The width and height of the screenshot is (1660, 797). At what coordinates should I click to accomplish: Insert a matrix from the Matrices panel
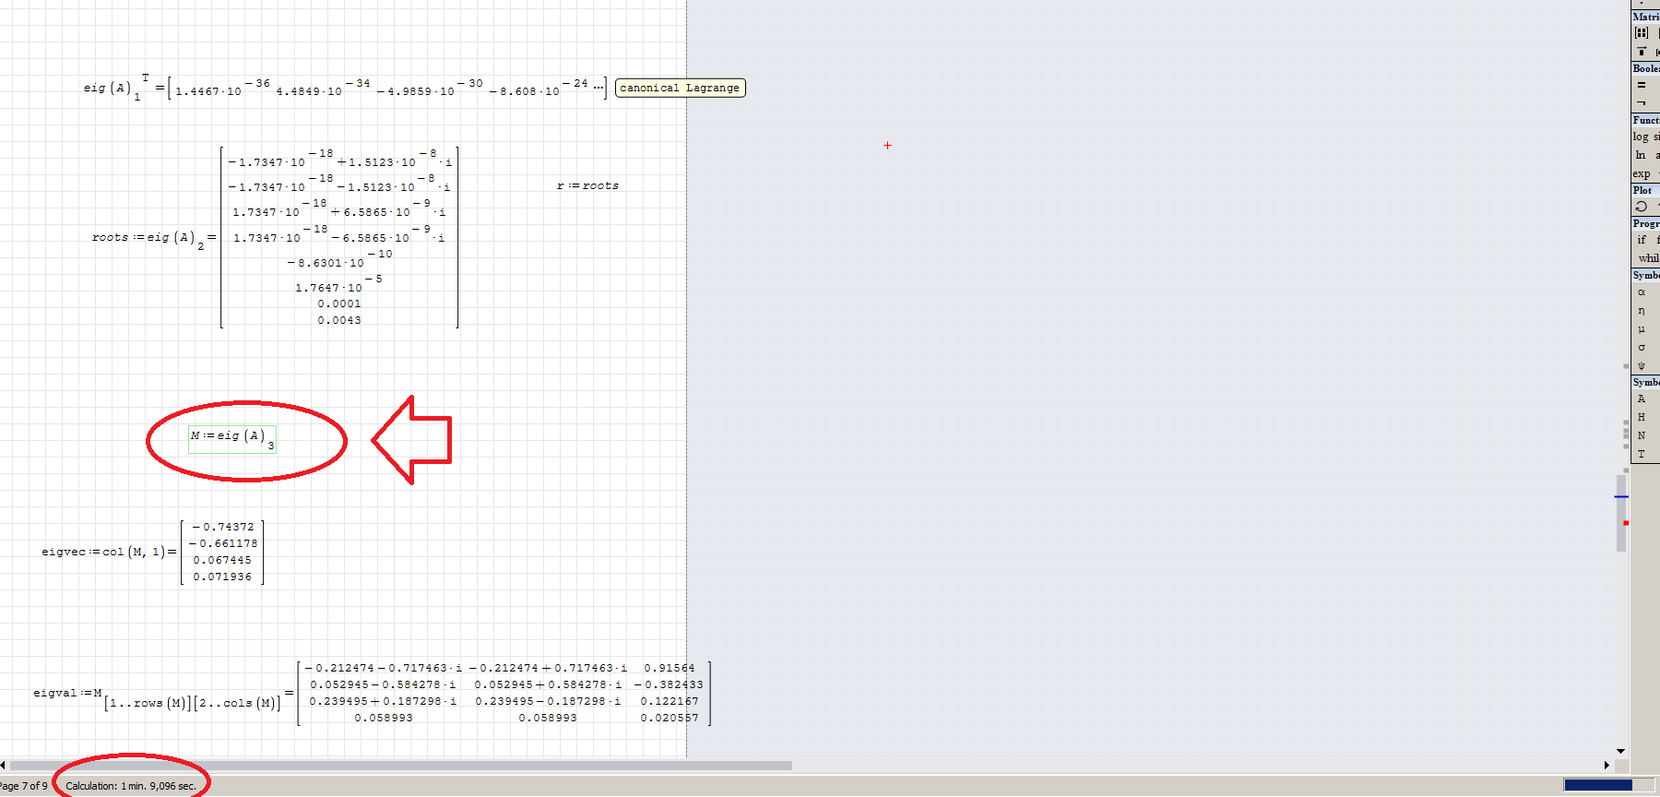coord(1642,32)
